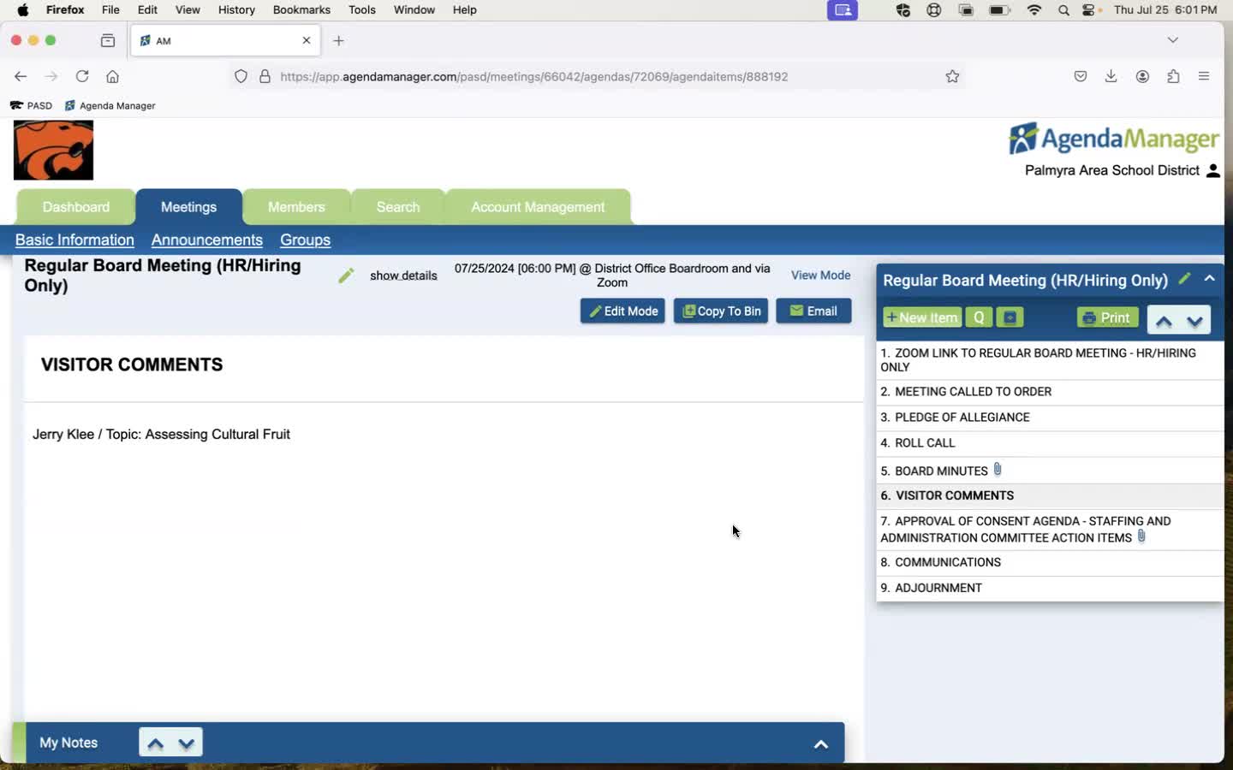Go to the Firefox home page
The width and height of the screenshot is (1233, 770).
click(x=112, y=76)
